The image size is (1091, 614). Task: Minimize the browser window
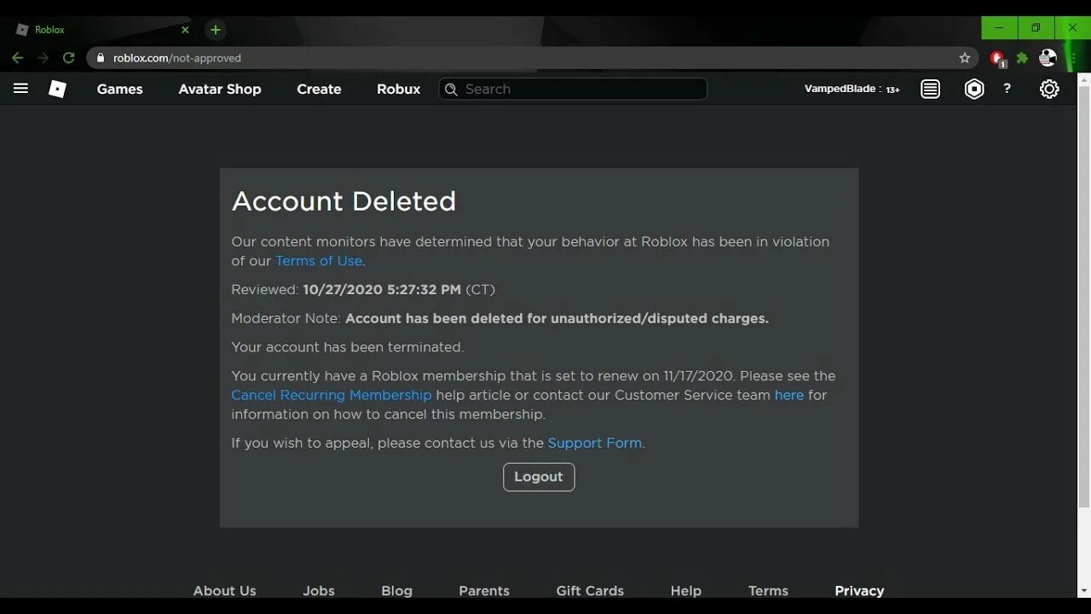pos(999,28)
